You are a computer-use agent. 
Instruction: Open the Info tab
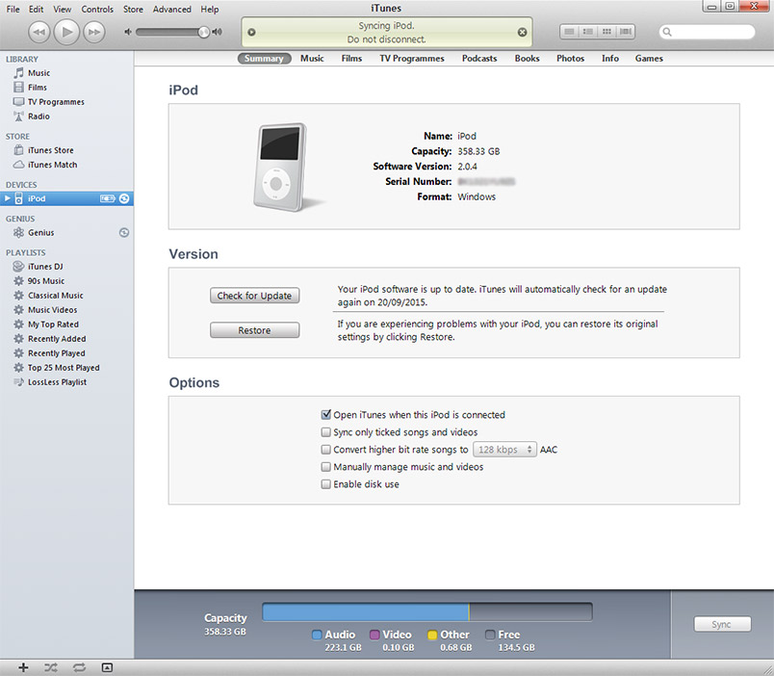coord(610,59)
